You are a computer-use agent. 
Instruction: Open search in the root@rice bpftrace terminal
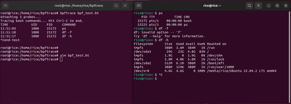[116, 6]
